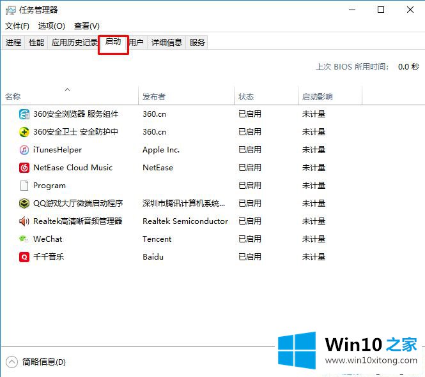
Task: Sort by the 名称 column header
Action: pyautogui.click(x=70, y=96)
